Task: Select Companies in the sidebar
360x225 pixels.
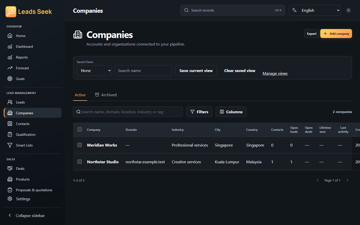Action: tap(33, 113)
